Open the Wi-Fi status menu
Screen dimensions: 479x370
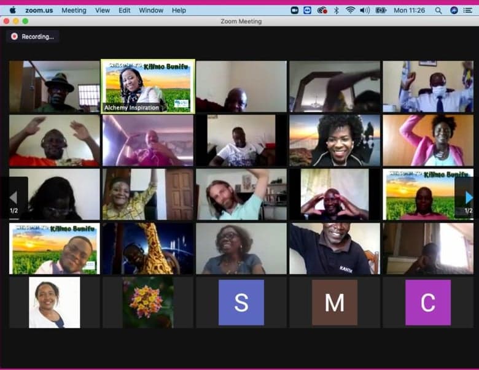click(x=350, y=10)
